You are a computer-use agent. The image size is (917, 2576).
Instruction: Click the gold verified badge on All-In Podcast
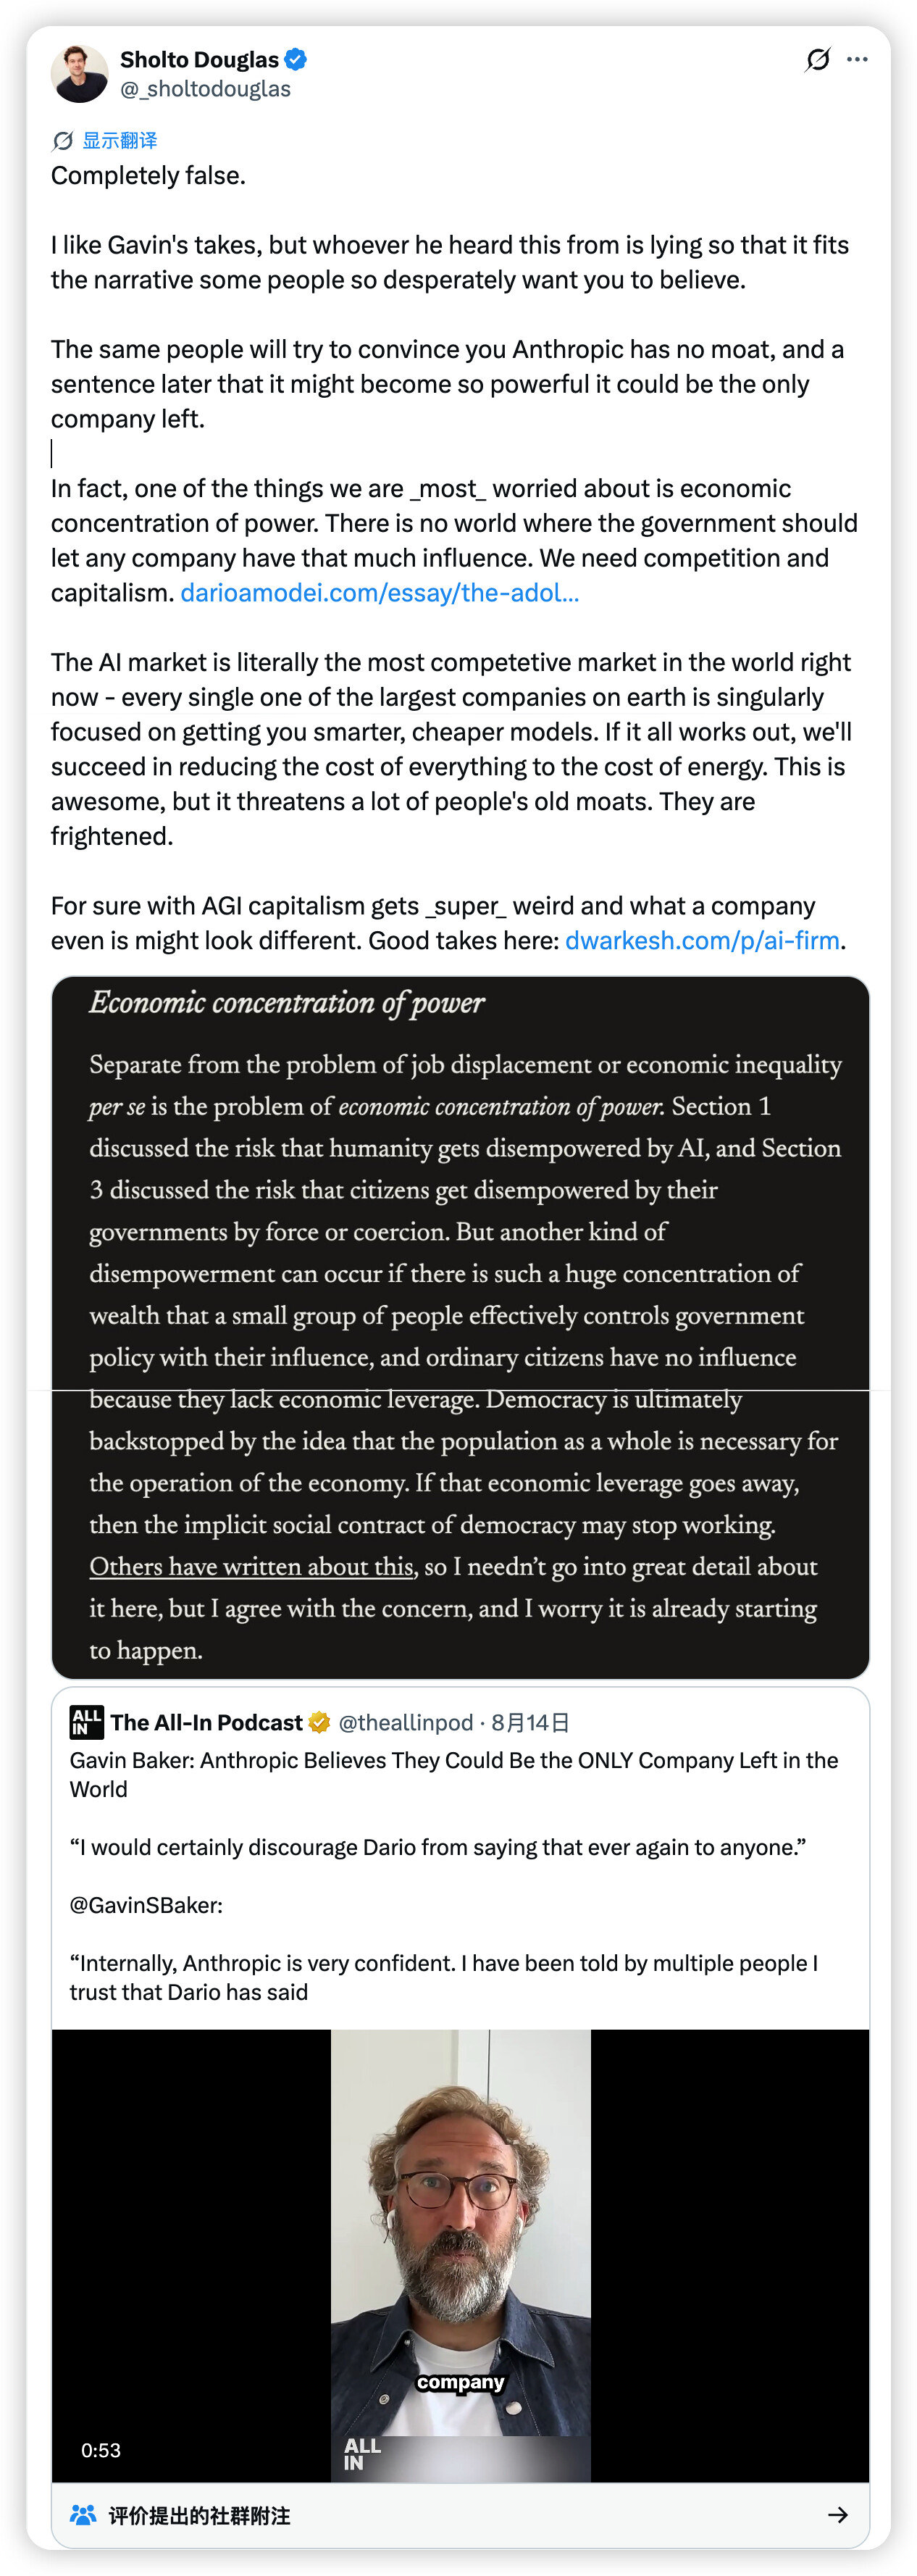pyautogui.click(x=319, y=1722)
